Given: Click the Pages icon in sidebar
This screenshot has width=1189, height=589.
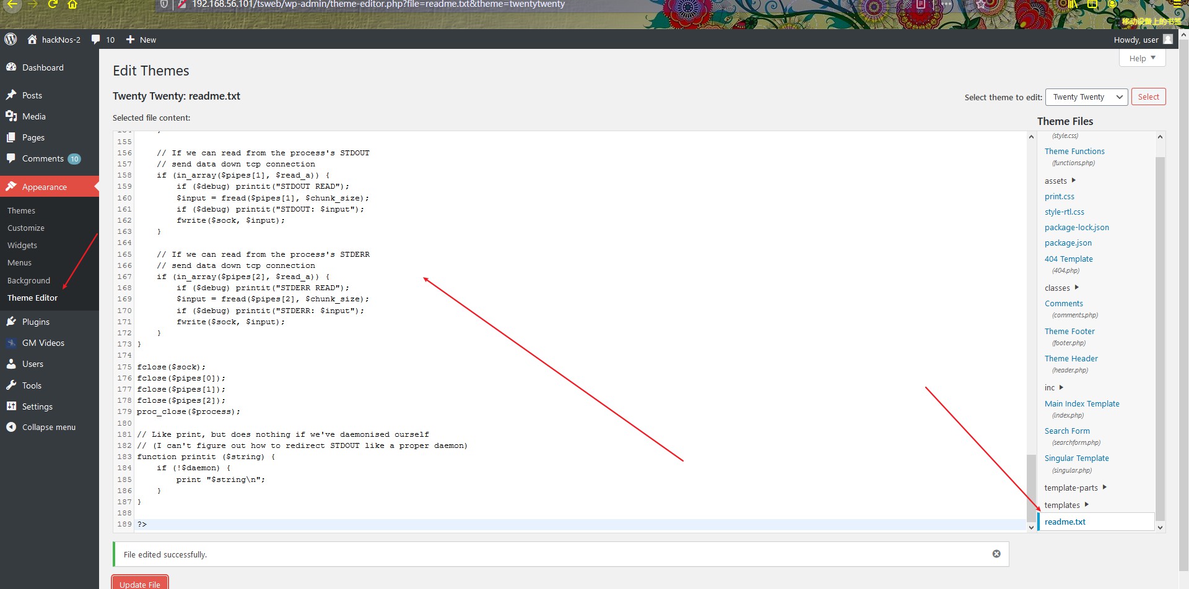Looking at the screenshot, I should point(11,137).
